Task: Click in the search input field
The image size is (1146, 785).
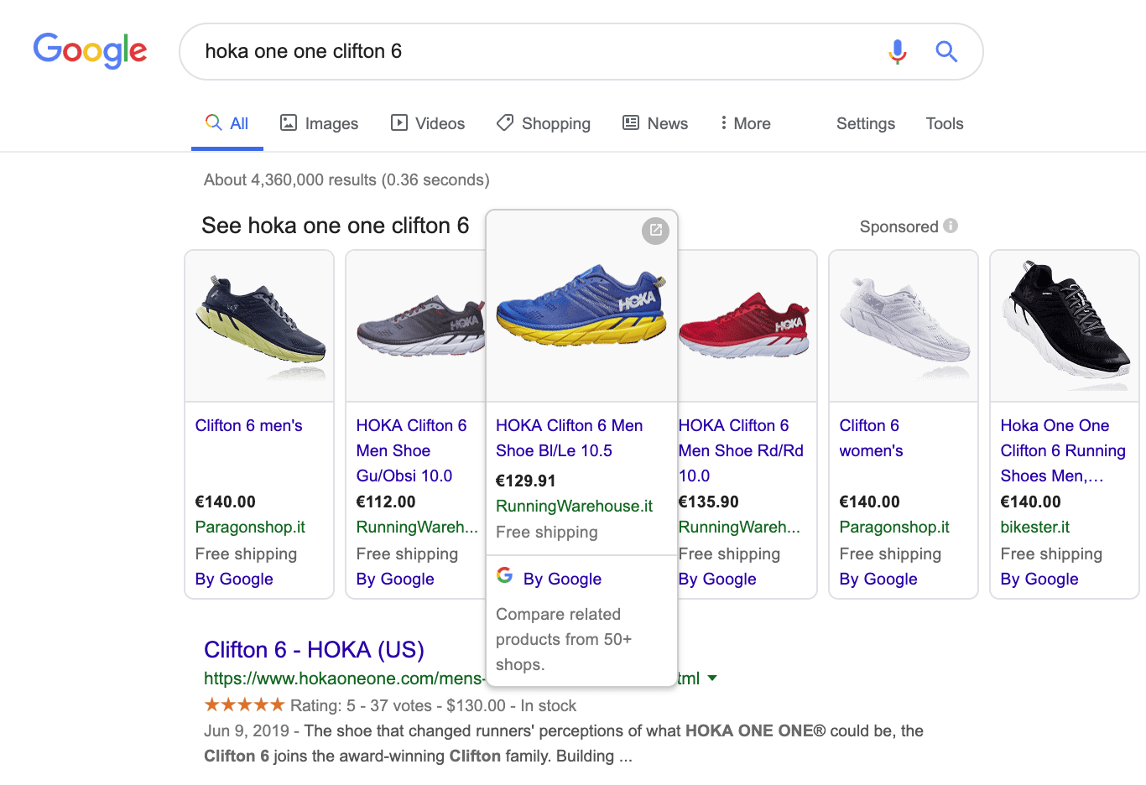Action: 537,51
